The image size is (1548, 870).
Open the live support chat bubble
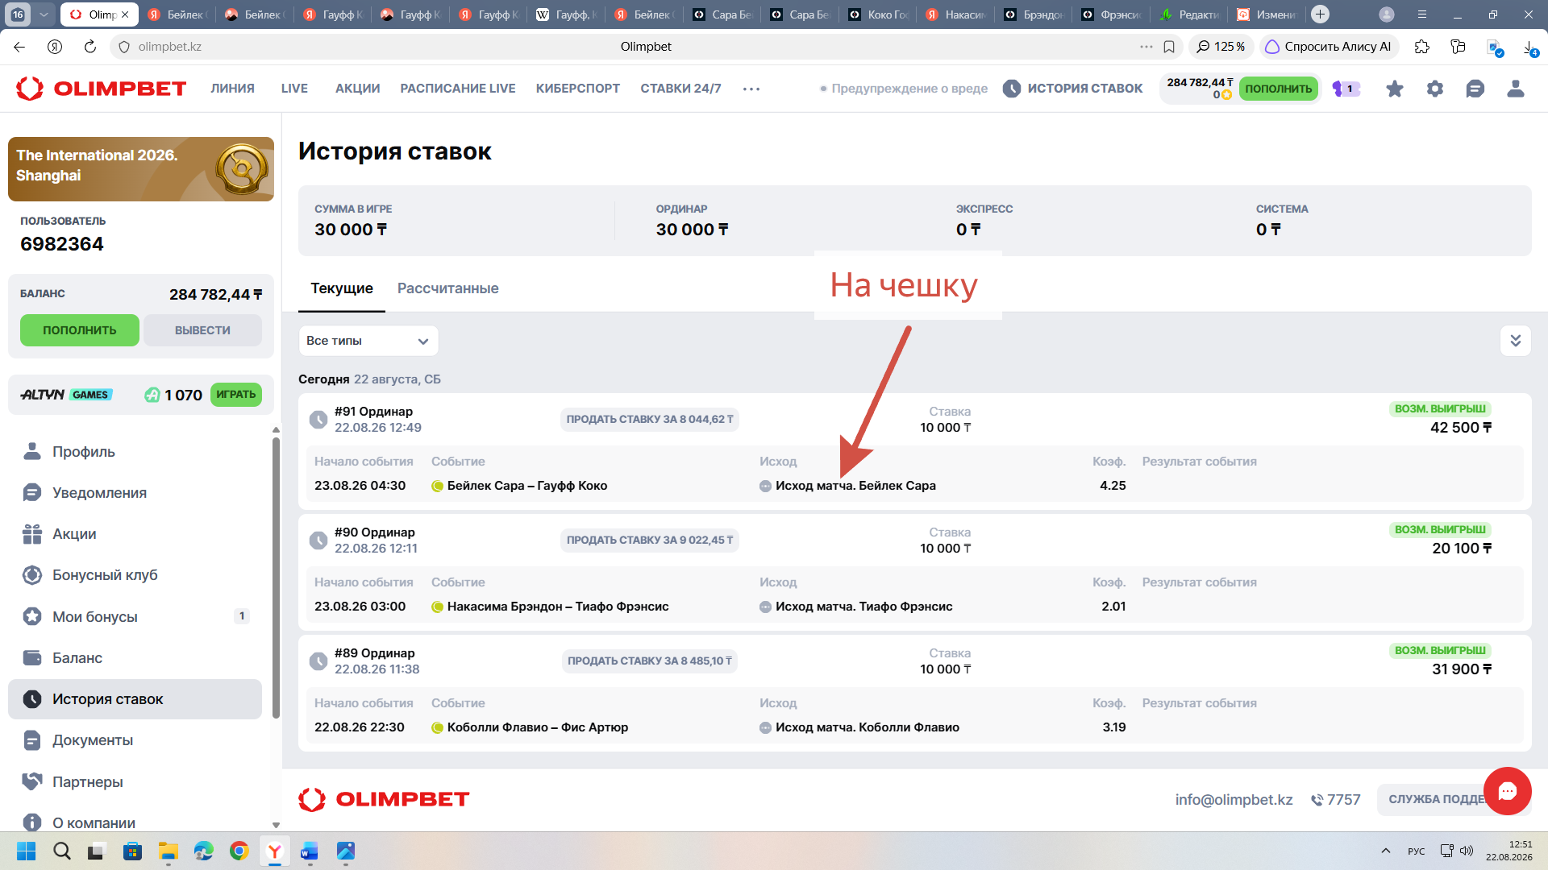pos(1508,791)
